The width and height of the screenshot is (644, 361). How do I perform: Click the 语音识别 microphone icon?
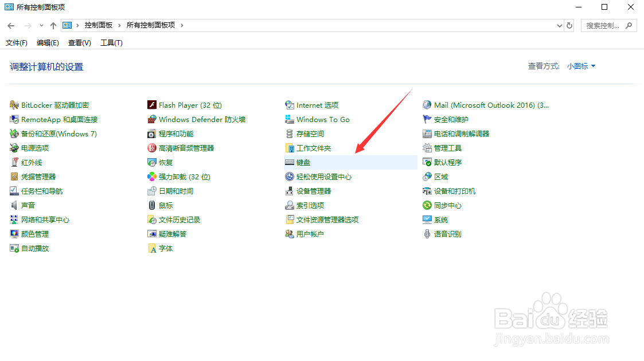pos(427,234)
